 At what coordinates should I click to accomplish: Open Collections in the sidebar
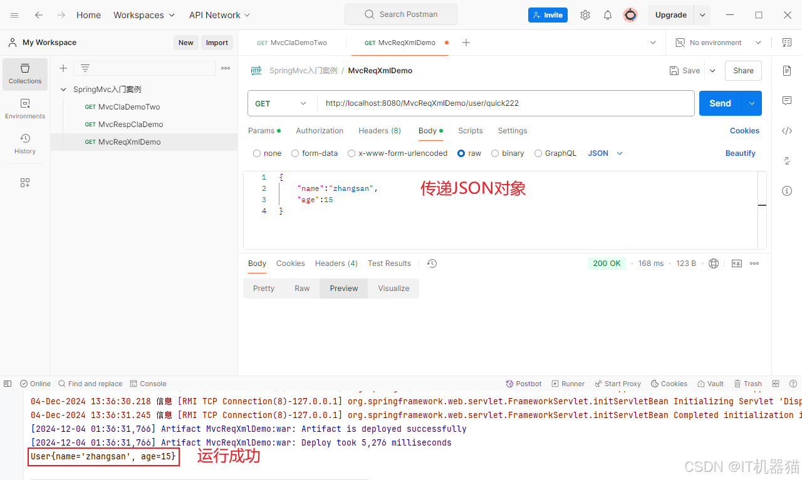click(25, 74)
